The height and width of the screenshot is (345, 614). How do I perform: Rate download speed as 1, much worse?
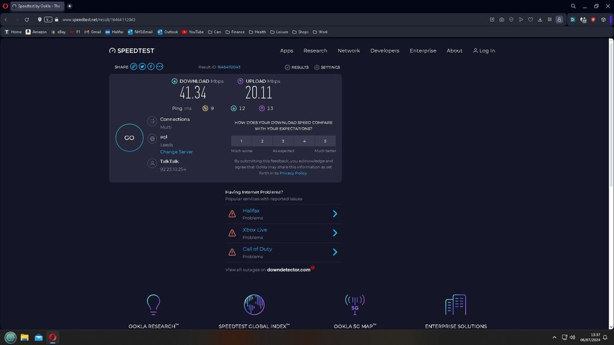click(x=242, y=141)
